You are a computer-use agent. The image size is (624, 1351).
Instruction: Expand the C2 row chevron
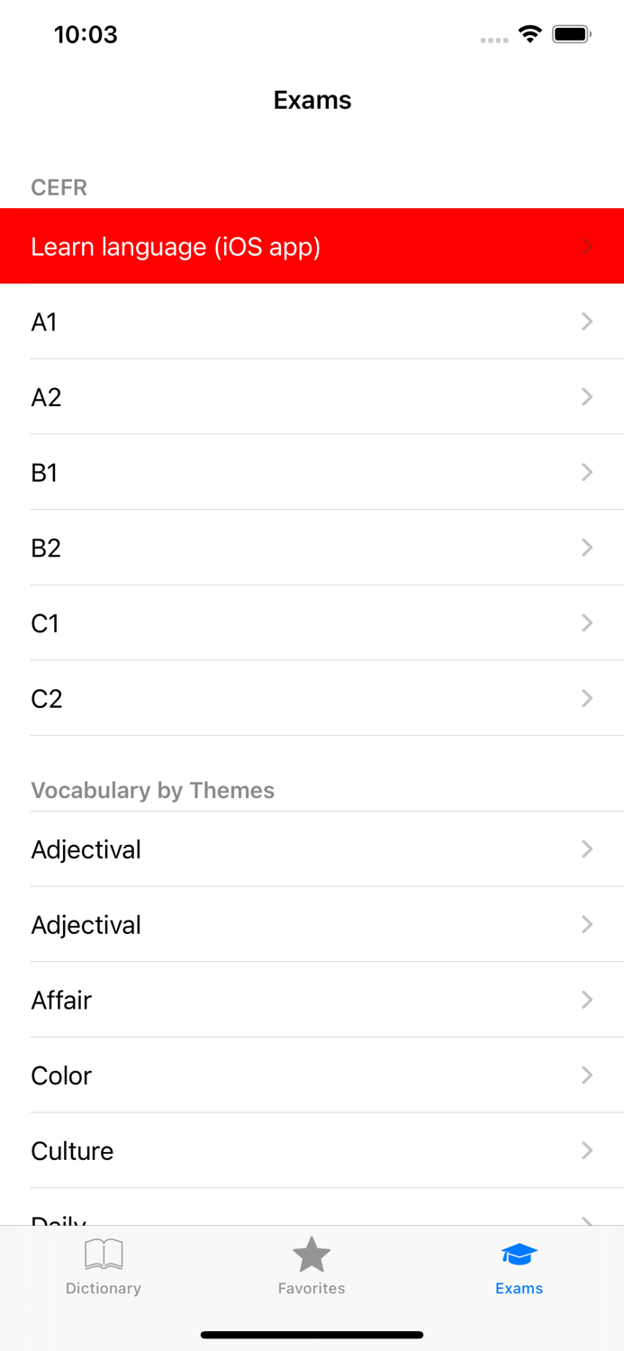pos(586,698)
